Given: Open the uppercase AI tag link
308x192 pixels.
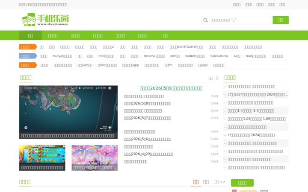Looking at the screenshot, I should [x=237, y=56].
